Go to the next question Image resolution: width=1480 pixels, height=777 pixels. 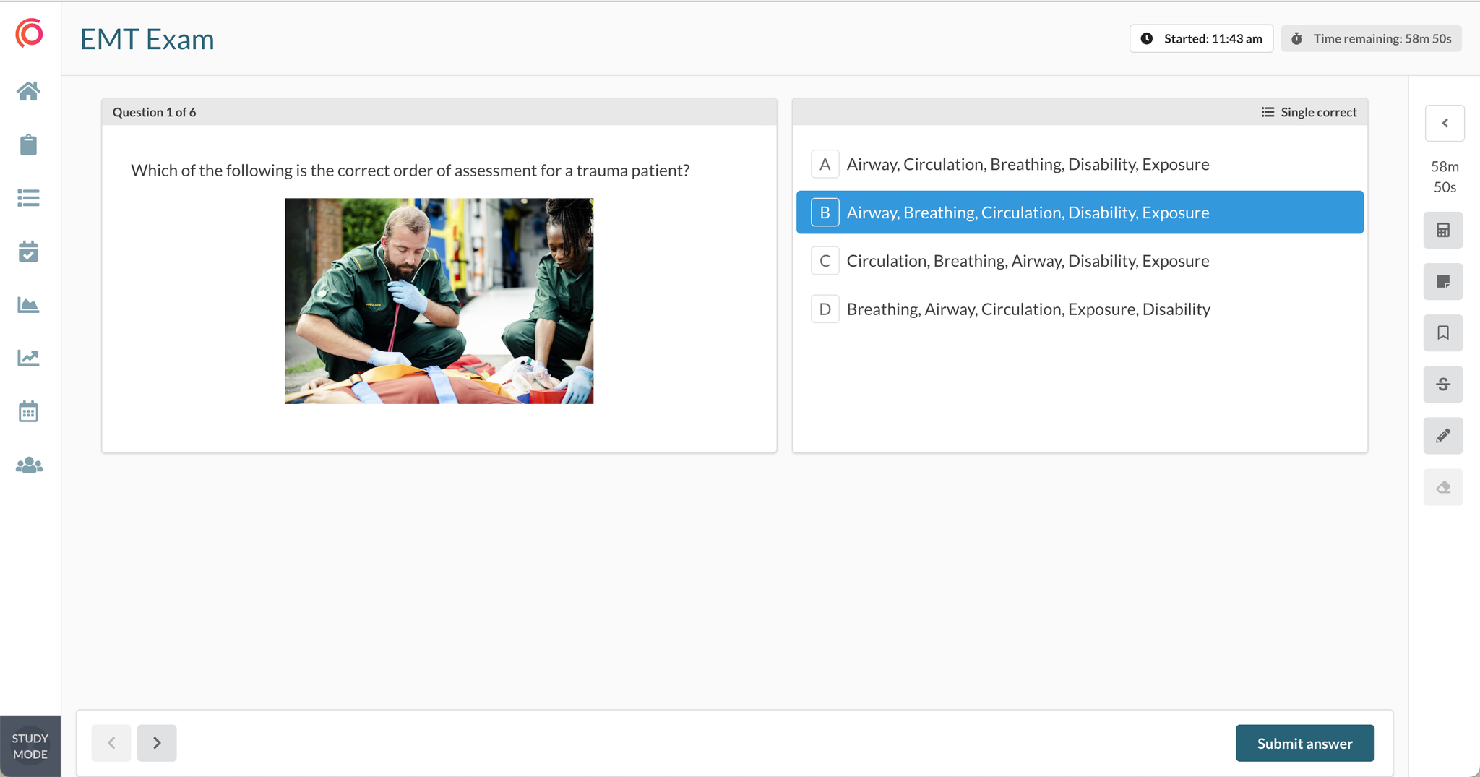(157, 743)
